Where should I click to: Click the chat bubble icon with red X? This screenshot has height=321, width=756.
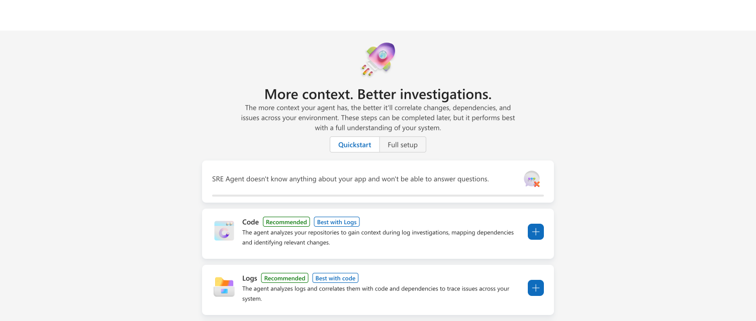coord(532,179)
